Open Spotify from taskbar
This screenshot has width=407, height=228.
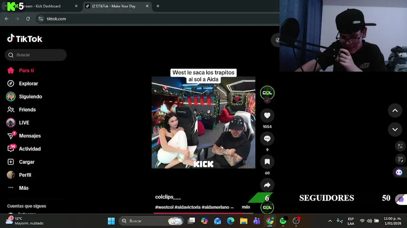click(x=283, y=221)
